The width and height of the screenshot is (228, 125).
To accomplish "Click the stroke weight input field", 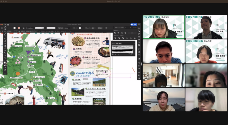I will [30, 28].
